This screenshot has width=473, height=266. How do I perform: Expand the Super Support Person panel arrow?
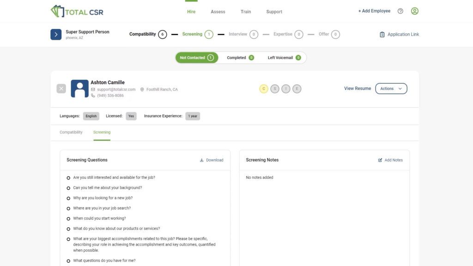(55, 34)
